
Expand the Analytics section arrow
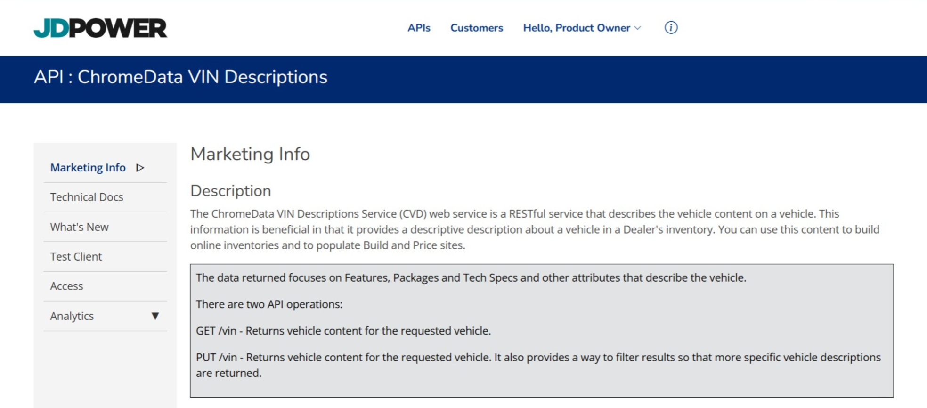[x=155, y=316]
